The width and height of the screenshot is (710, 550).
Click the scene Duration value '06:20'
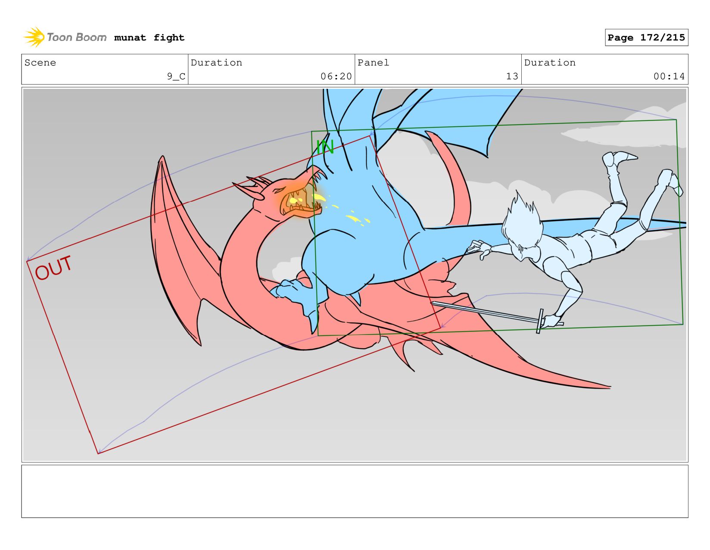click(336, 76)
